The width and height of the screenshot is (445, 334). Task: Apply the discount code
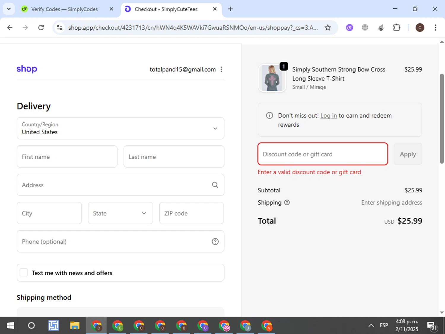(408, 154)
